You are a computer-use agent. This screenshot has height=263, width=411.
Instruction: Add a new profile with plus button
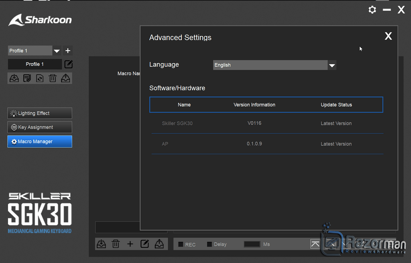pos(67,51)
